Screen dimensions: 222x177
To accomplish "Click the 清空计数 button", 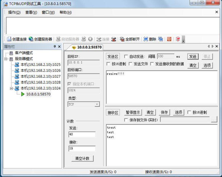I will pos(82,158).
